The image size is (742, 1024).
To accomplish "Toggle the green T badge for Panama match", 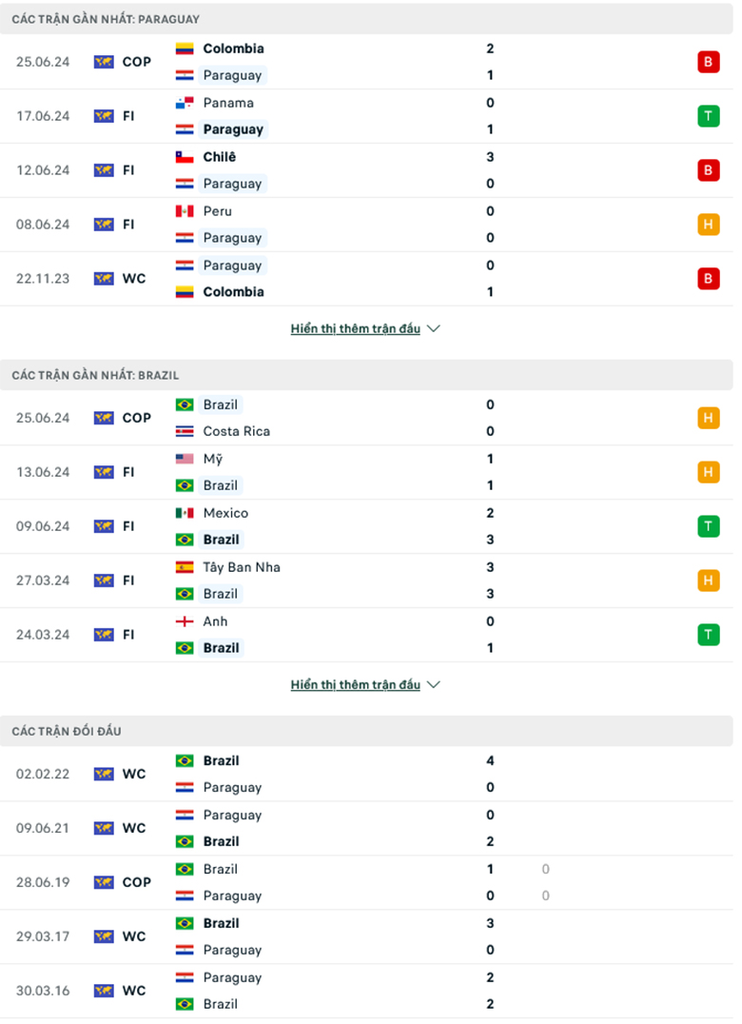I will (708, 116).
